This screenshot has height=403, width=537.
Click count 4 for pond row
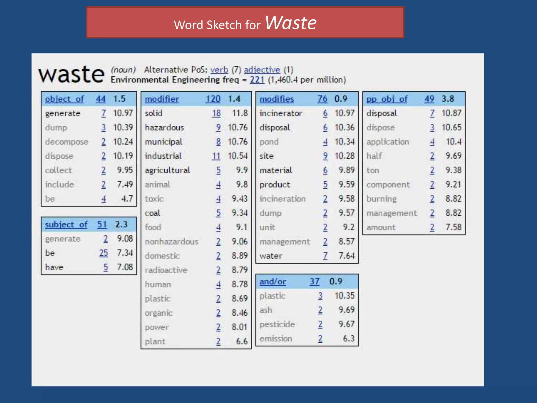[x=325, y=142]
